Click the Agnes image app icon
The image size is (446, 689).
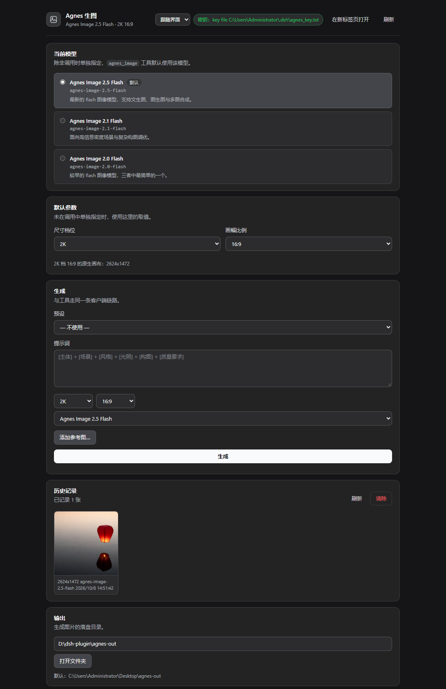[x=54, y=19]
